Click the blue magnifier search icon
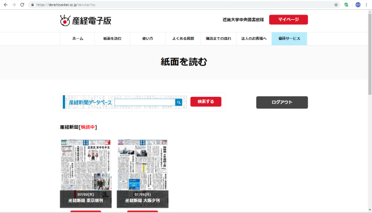This screenshot has width=372, height=213. (178, 102)
